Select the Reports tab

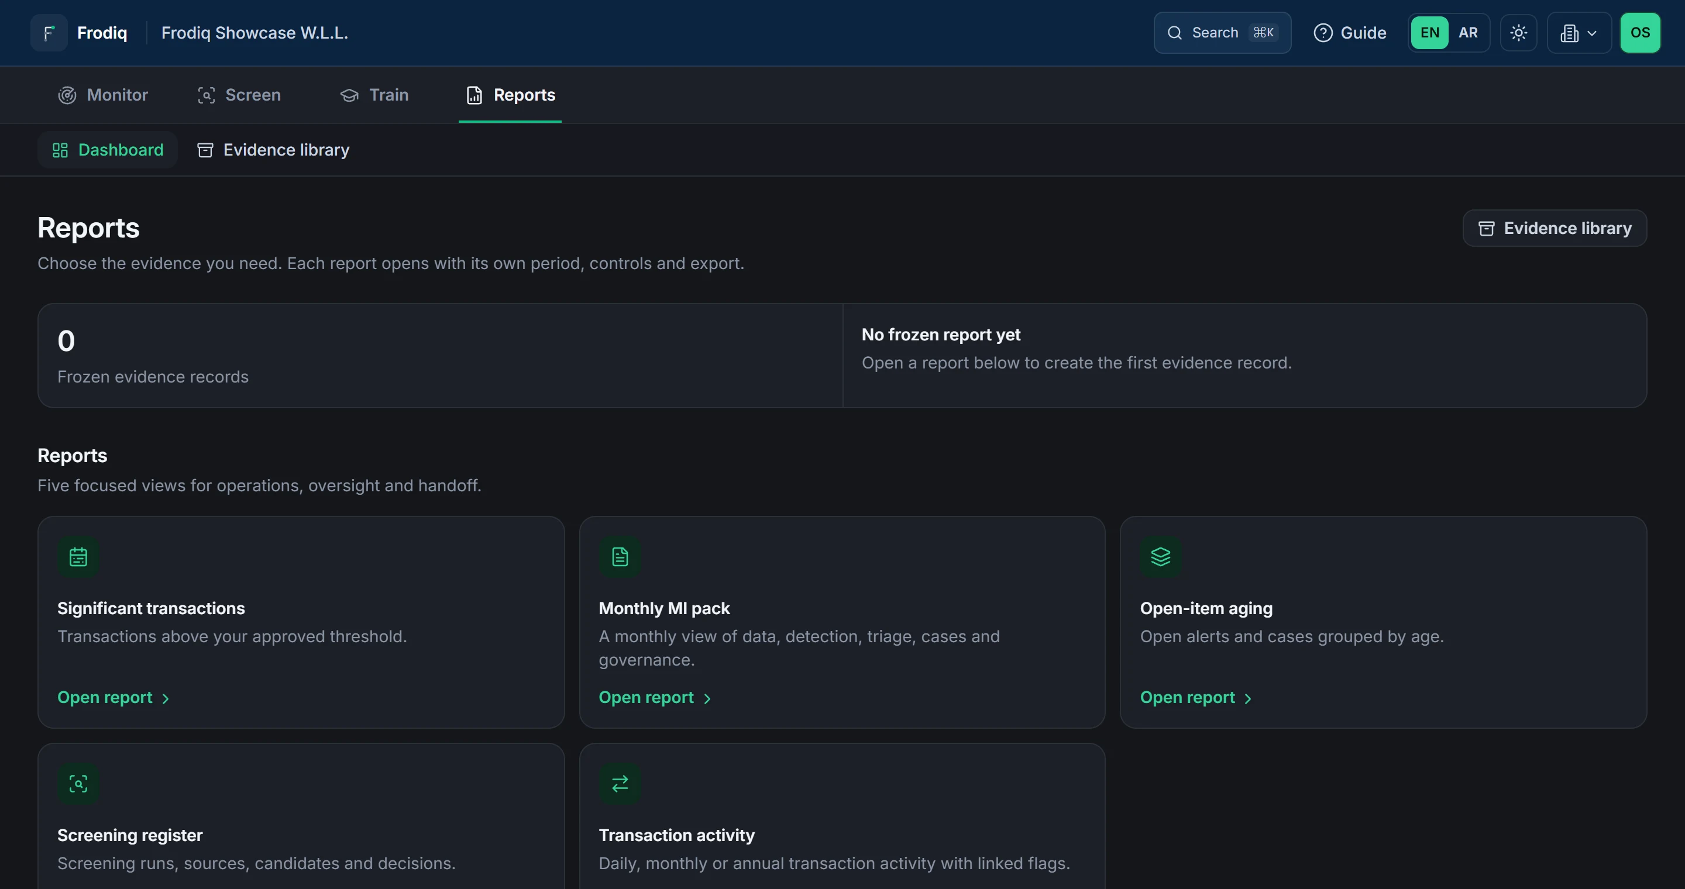510,95
